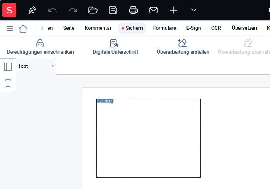Click the Berechtigungen einschränken label
Screen dimensions: 270x189
[x=40, y=52]
